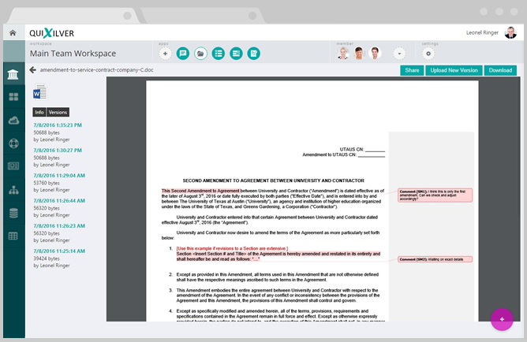The height and width of the screenshot is (342, 527).
Task: Click the magenta floating plus button
Action: coord(502,319)
